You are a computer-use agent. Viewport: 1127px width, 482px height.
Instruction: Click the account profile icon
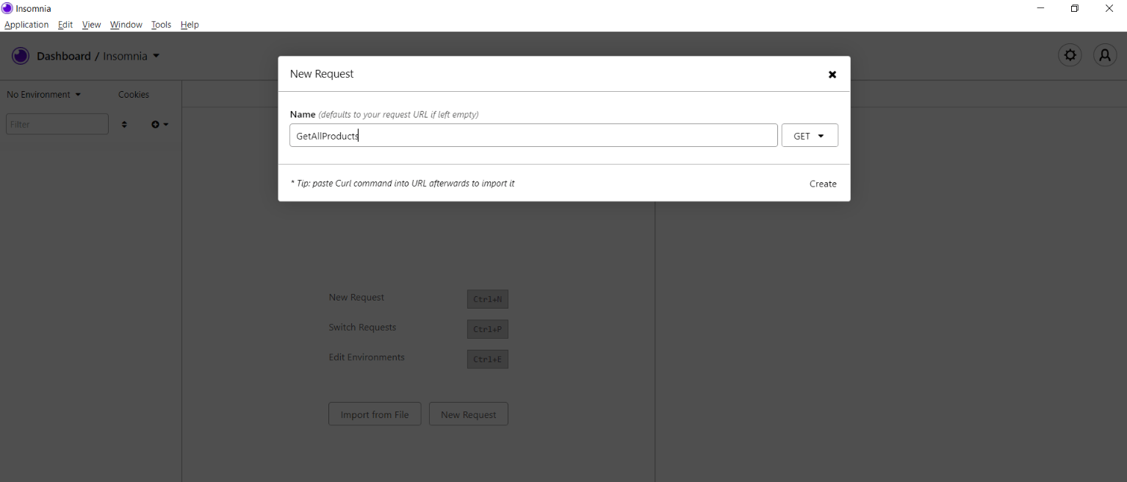click(x=1105, y=55)
